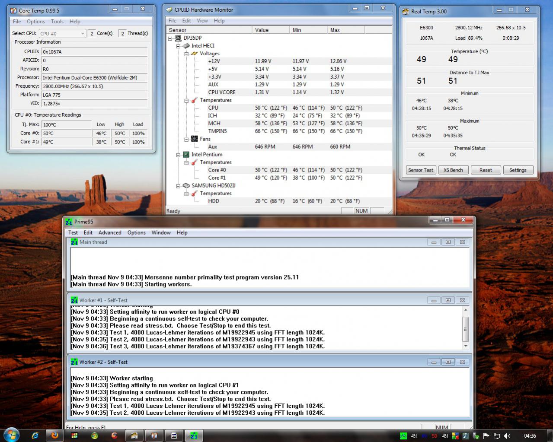Image resolution: width=553 pixels, height=442 pixels.
Task: Click the network tray icon
Action: pyautogui.click(x=497, y=436)
